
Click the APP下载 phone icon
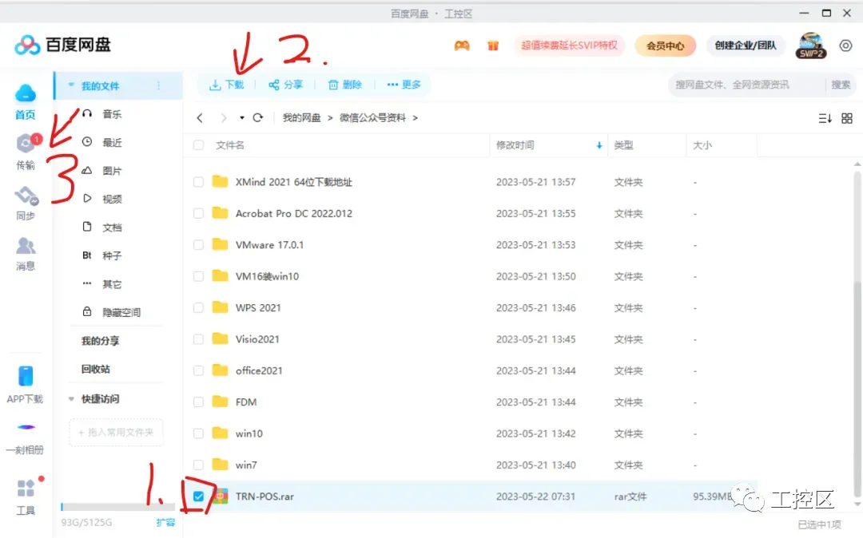[26, 377]
